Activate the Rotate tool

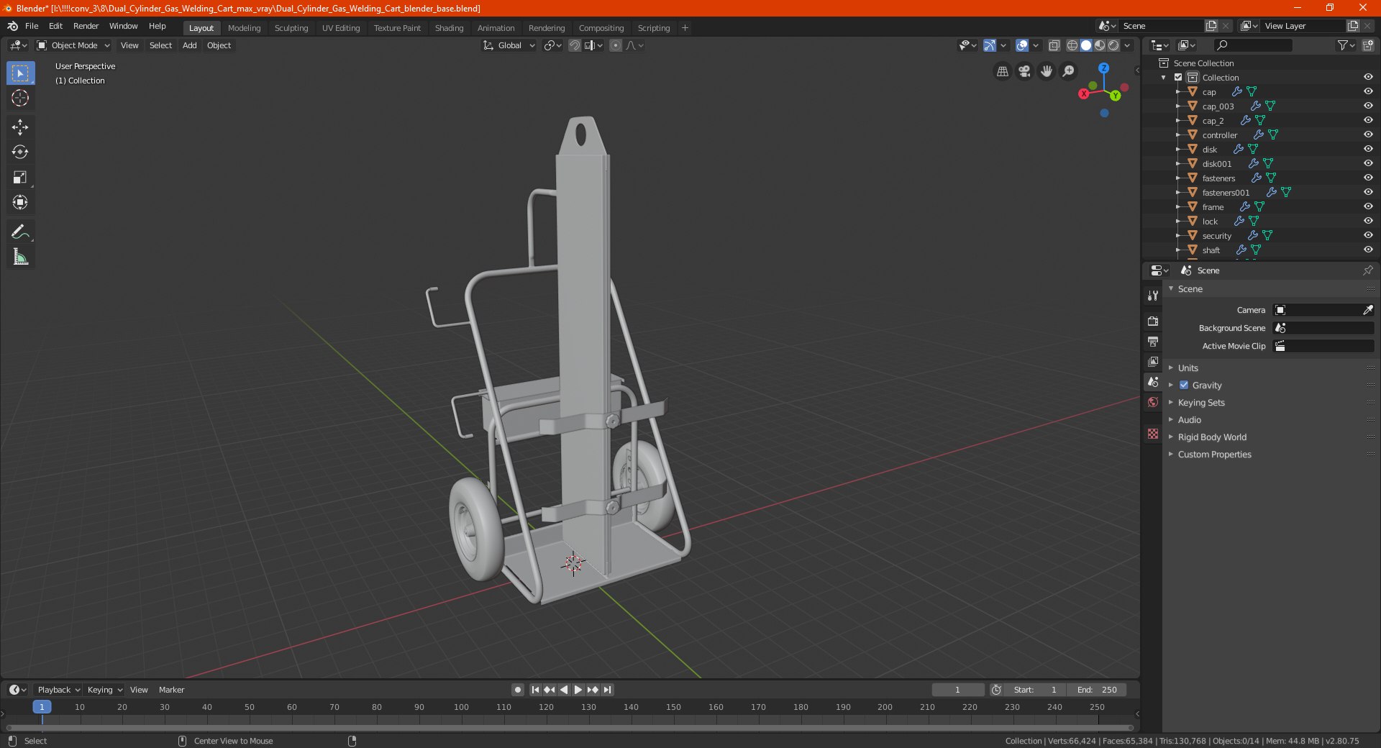[20, 152]
